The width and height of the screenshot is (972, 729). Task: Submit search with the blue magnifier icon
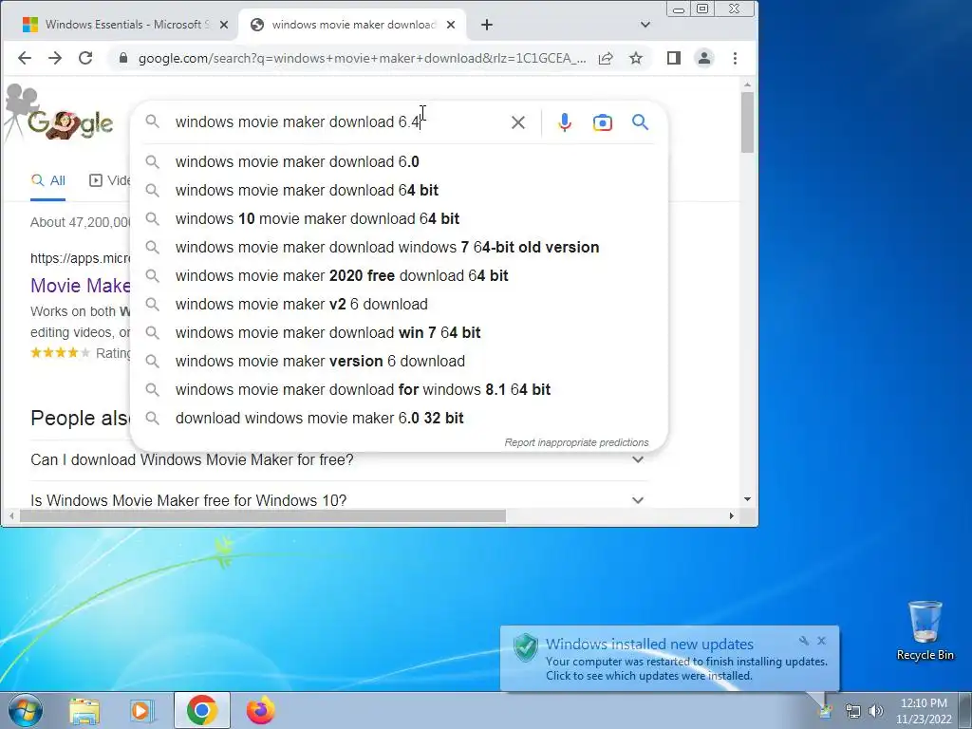click(641, 122)
